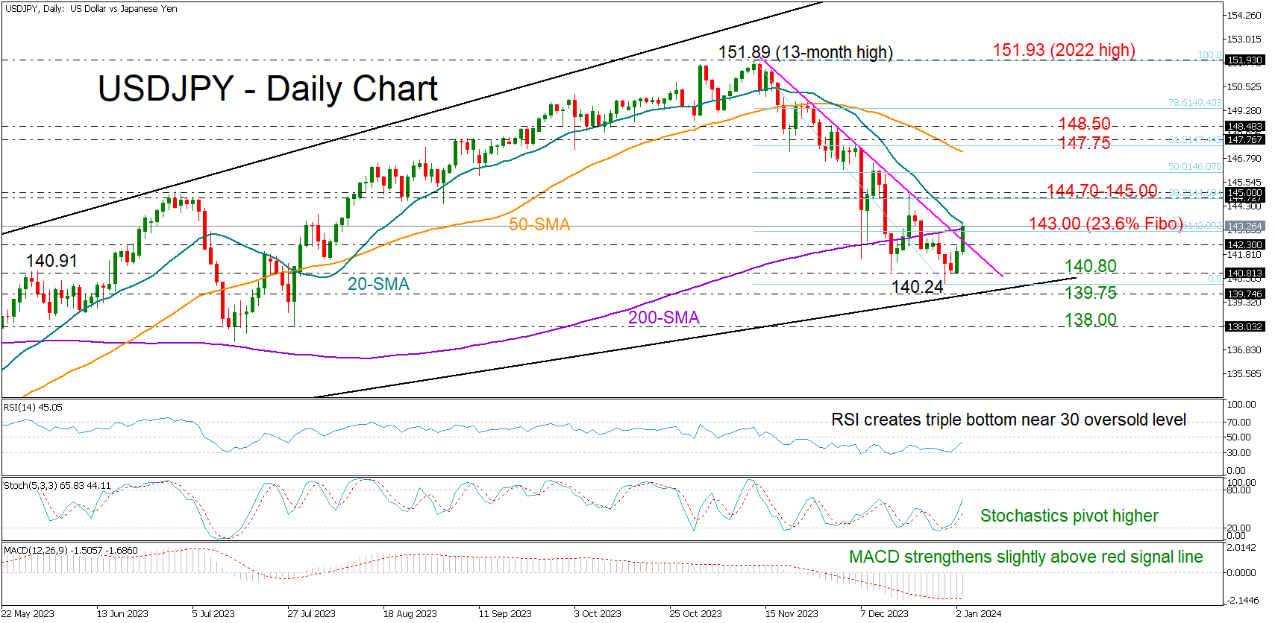Screen dimensions: 1275x623
Task: Click the chart header 'USDJPY, Daily: US Dollar vs Japanese Yen'
Action: click(91, 9)
